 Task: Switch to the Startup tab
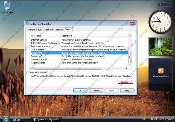click(59, 30)
